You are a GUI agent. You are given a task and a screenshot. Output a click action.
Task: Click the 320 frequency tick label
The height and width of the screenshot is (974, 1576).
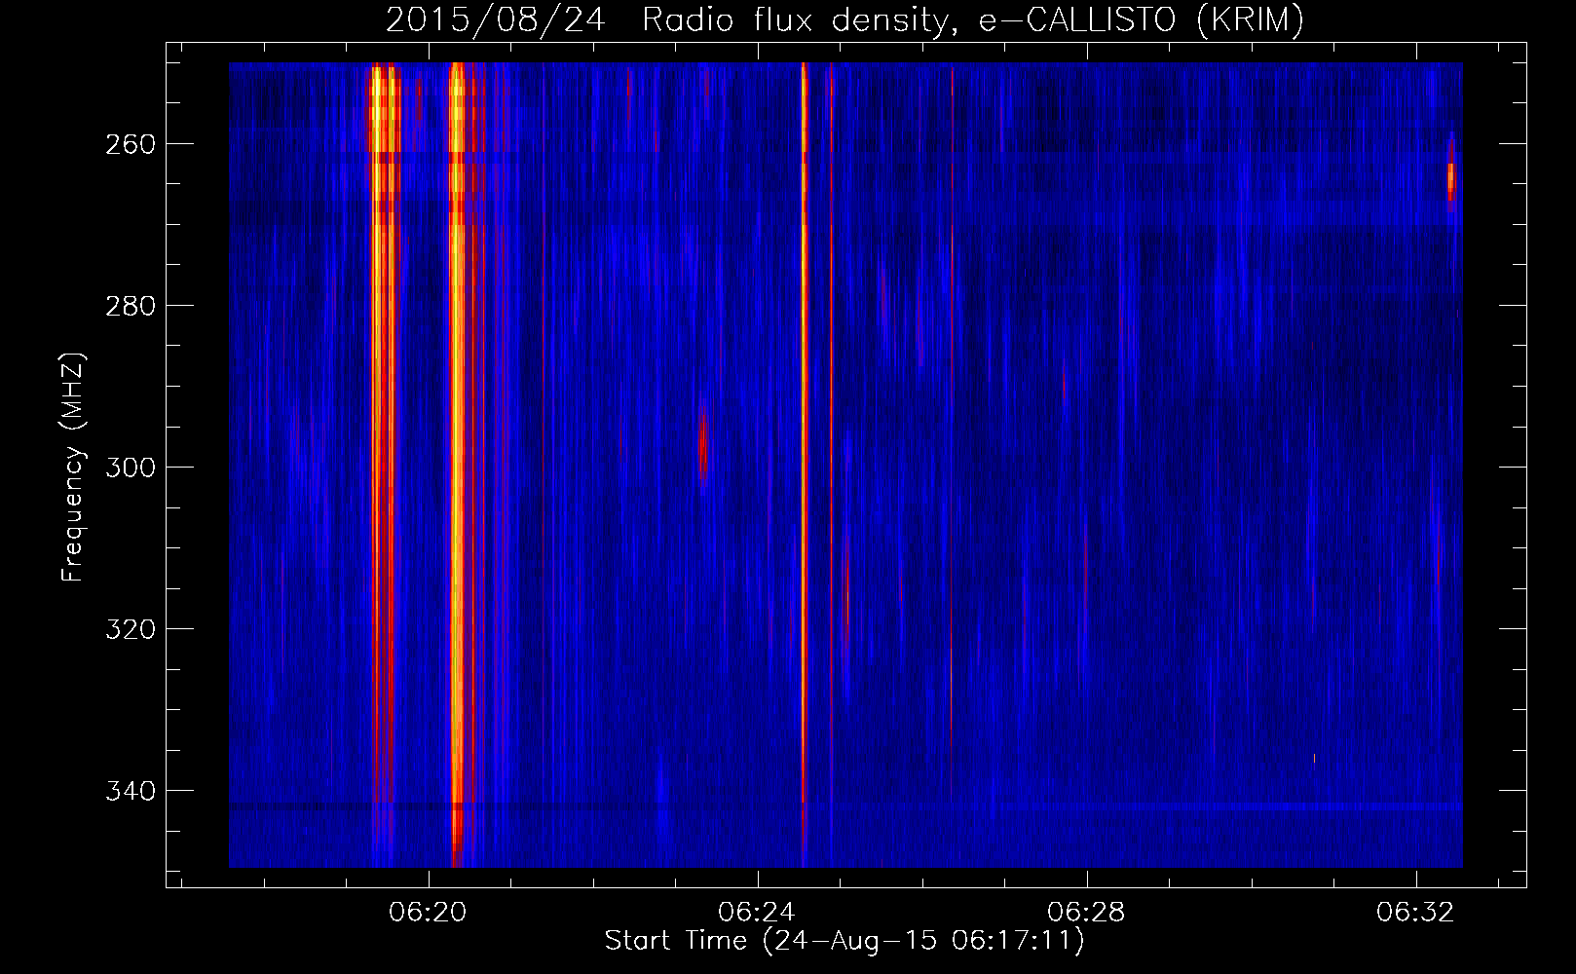point(131,629)
